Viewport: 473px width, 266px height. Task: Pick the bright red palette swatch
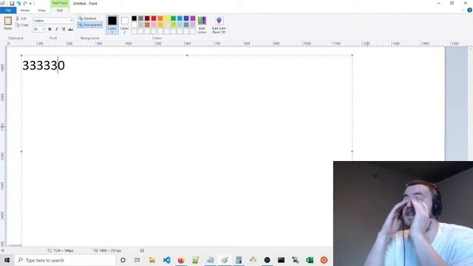154,18
